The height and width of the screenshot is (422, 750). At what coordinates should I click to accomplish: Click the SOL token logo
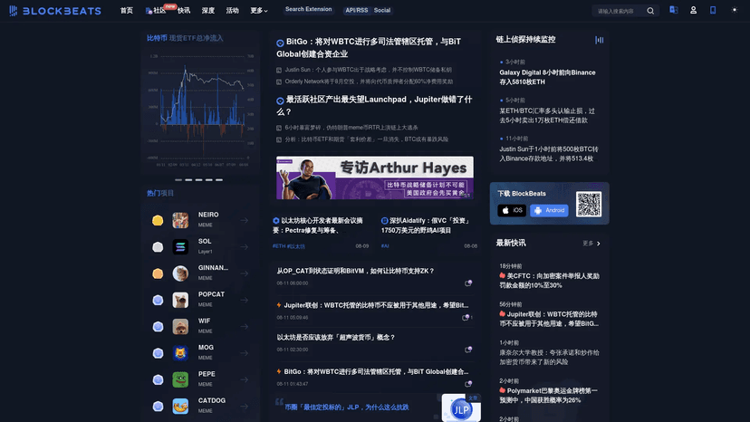click(180, 246)
